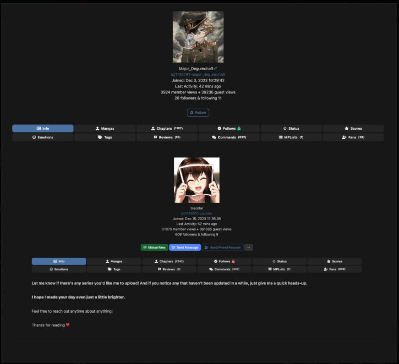Click the Slacidar avatar picture
Screen dimensions: 399x364
pyautogui.click(x=197, y=180)
